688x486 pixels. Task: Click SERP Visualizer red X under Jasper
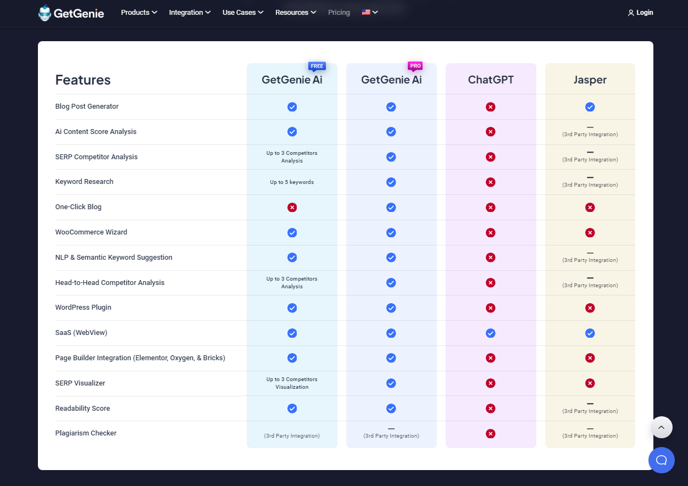pyautogui.click(x=590, y=383)
